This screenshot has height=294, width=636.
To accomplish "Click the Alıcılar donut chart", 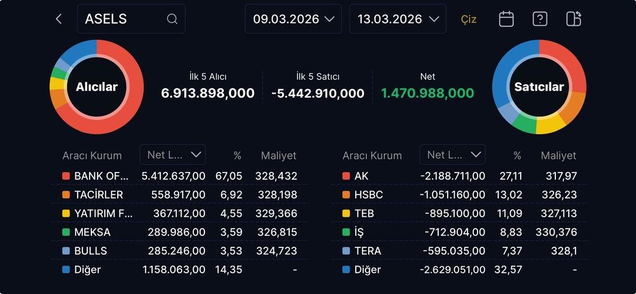I will (97, 87).
